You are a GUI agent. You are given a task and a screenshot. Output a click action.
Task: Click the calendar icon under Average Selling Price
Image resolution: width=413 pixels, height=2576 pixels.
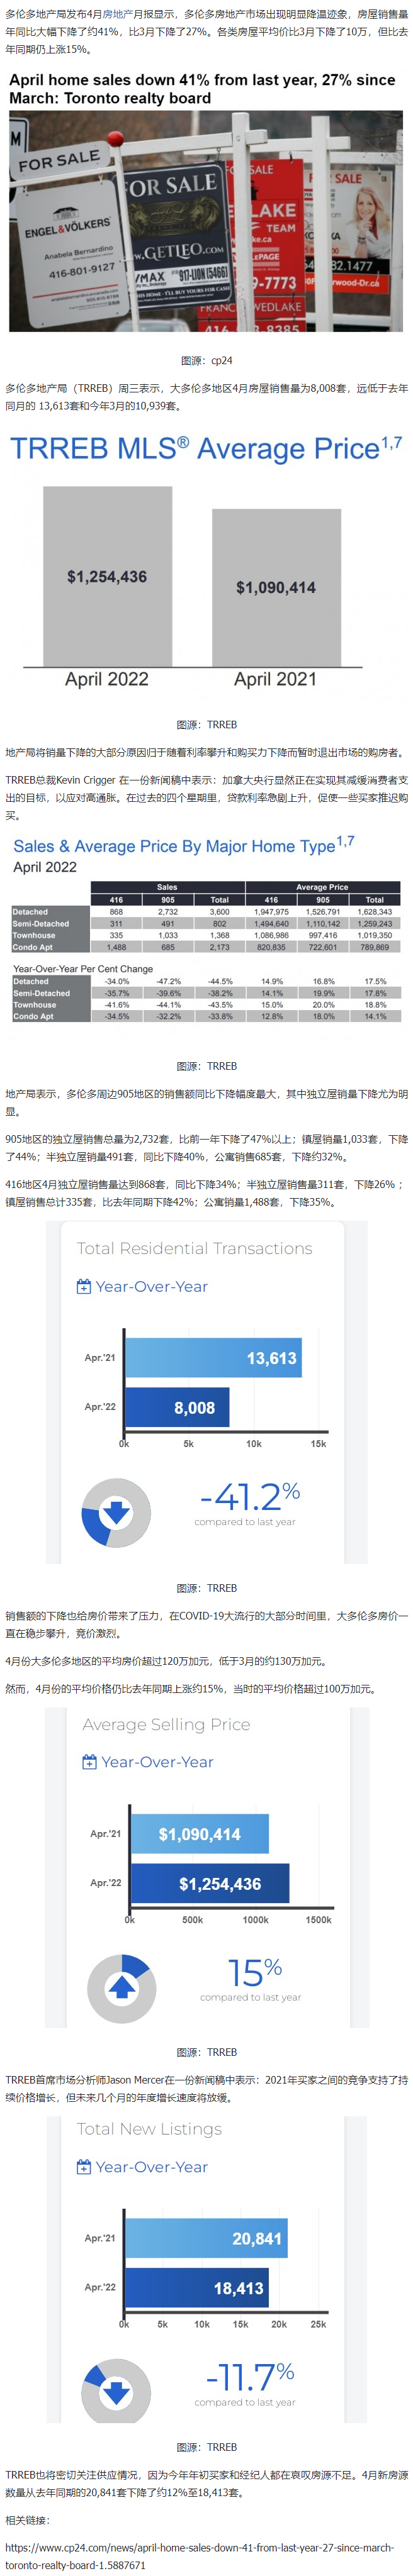pos(89,1761)
